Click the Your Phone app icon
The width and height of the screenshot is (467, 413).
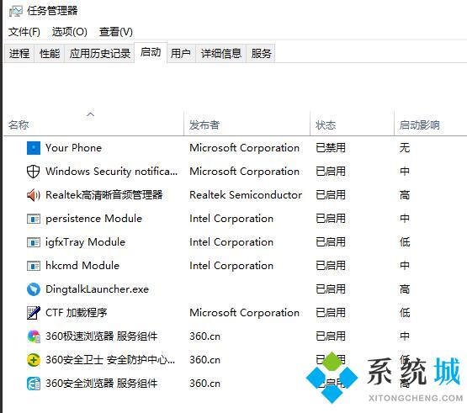(34, 148)
